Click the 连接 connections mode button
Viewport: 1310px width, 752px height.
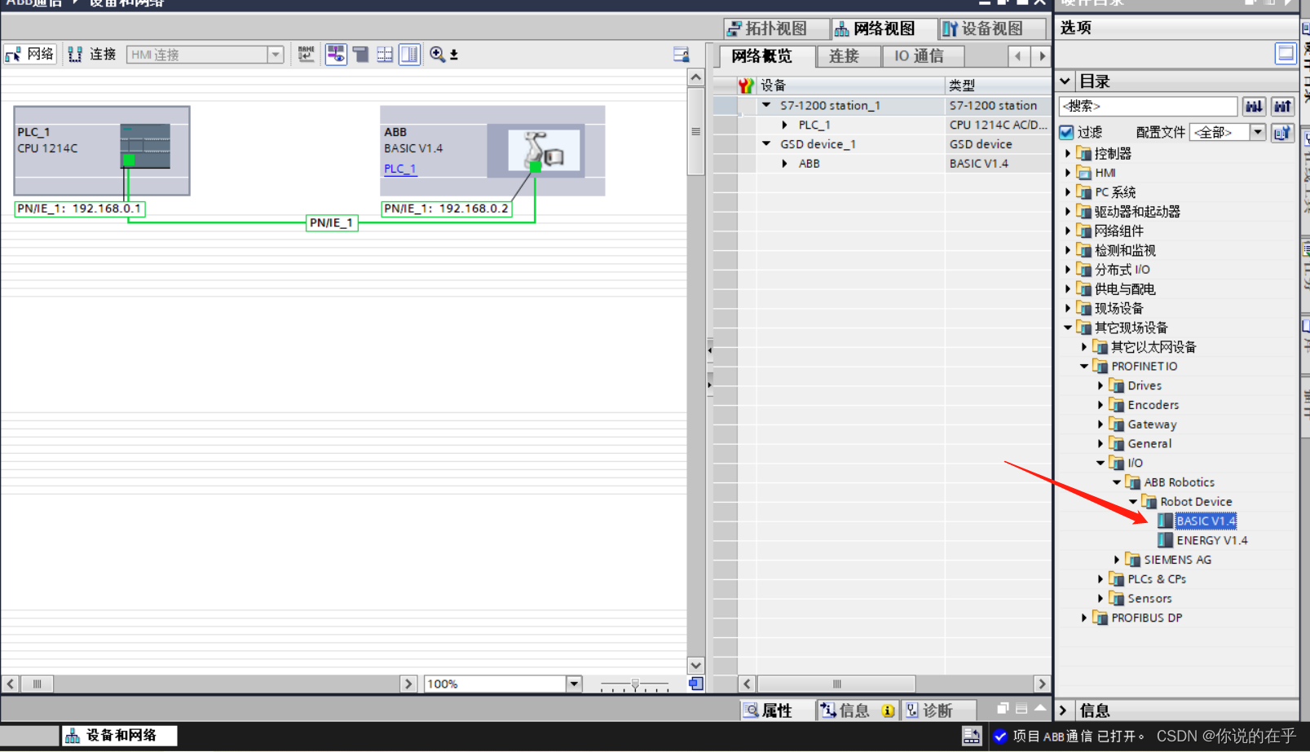pyautogui.click(x=92, y=55)
